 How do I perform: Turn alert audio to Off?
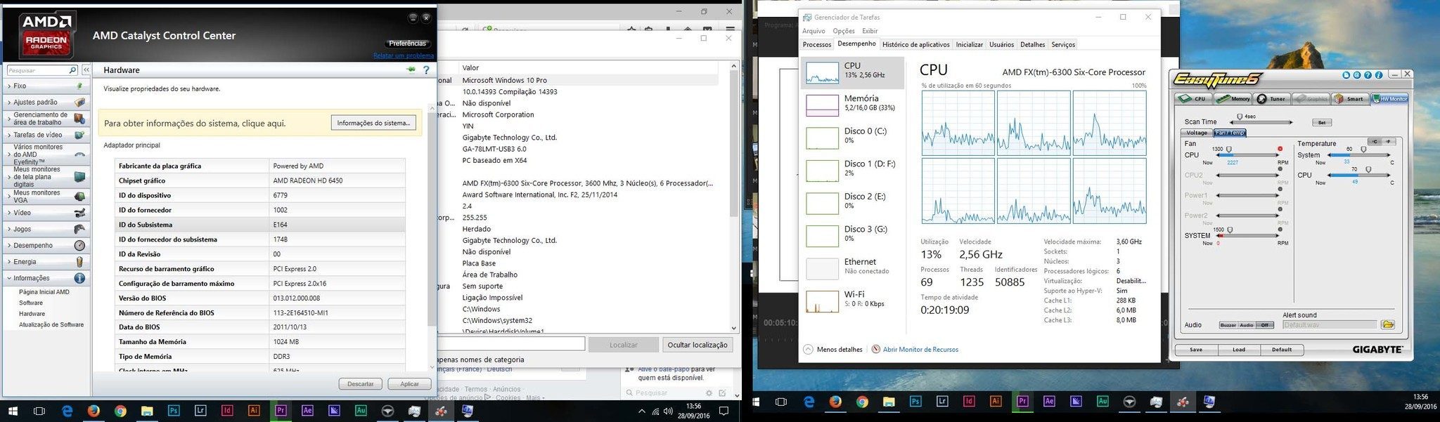(1265, 325)
